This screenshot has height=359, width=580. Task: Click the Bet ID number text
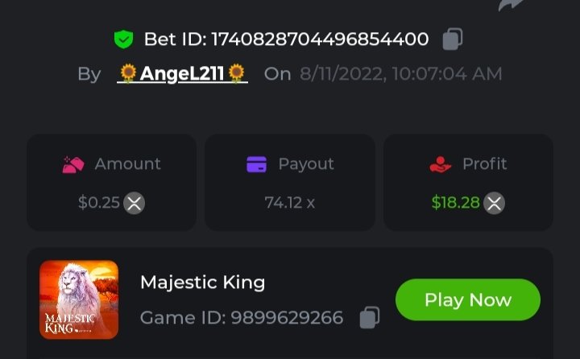pos(320,39)
